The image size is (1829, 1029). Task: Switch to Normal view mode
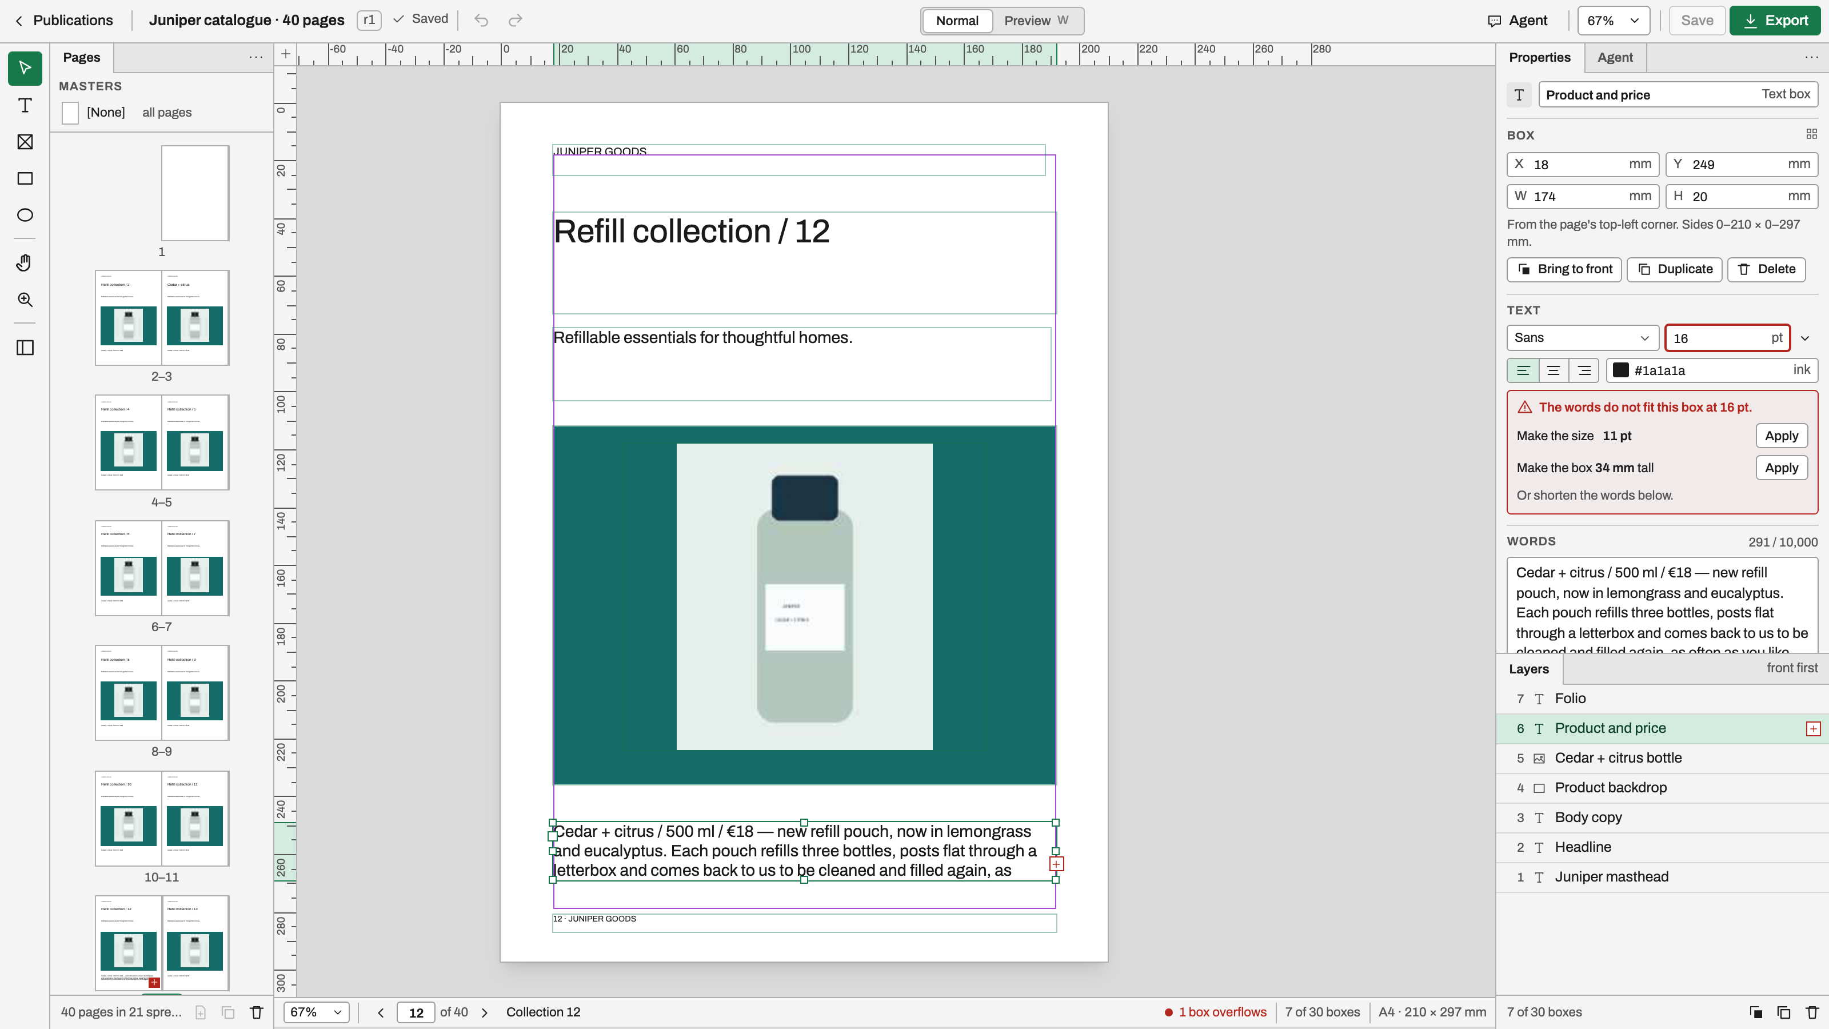click(x=956, y=21)
